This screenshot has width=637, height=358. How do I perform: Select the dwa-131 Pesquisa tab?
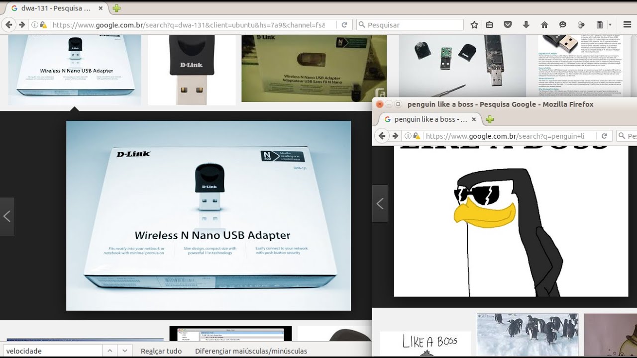57,8
